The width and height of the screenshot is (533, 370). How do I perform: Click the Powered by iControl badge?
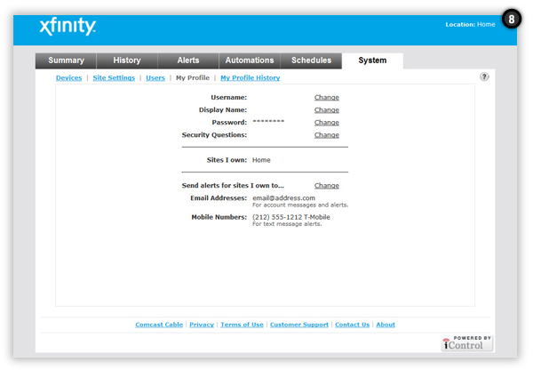coord(466,342)
